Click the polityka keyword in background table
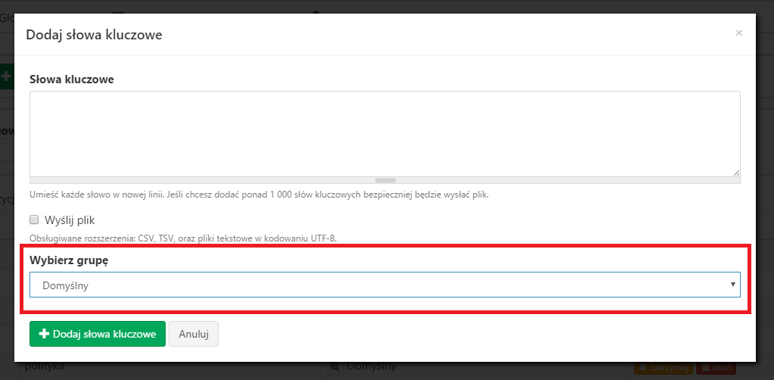Image resolution: width=774 pixels, height=380 pixels. click(x=45, y=366)
